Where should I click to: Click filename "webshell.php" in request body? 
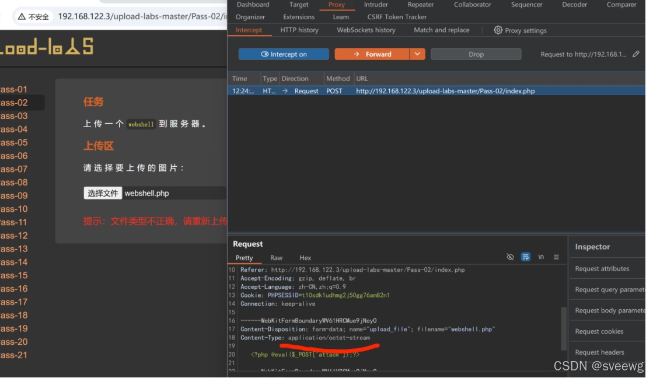click(456, 329)
